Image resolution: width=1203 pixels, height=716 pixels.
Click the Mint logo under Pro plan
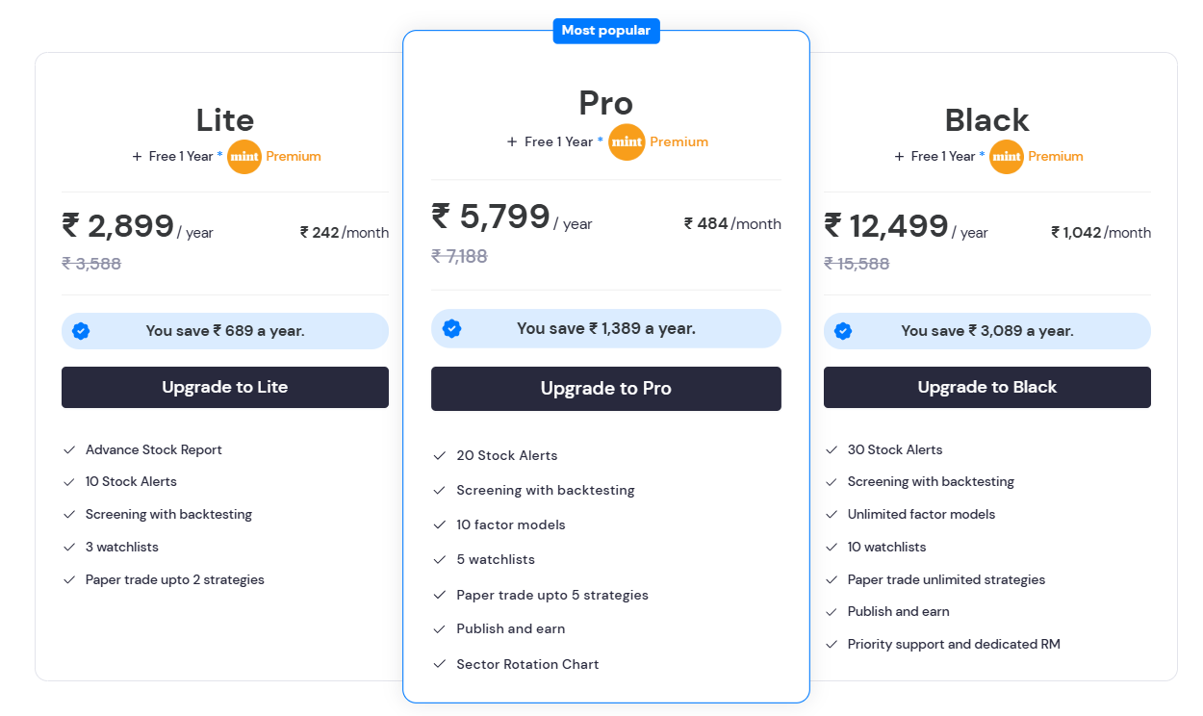pyautogui.click(x=627, y=141)
